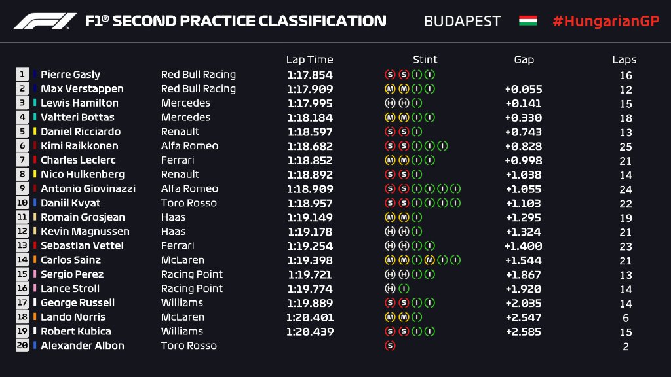Click the intermediate tyre icon in Nico Hulkenberg's stint

(x=417, y=175)
